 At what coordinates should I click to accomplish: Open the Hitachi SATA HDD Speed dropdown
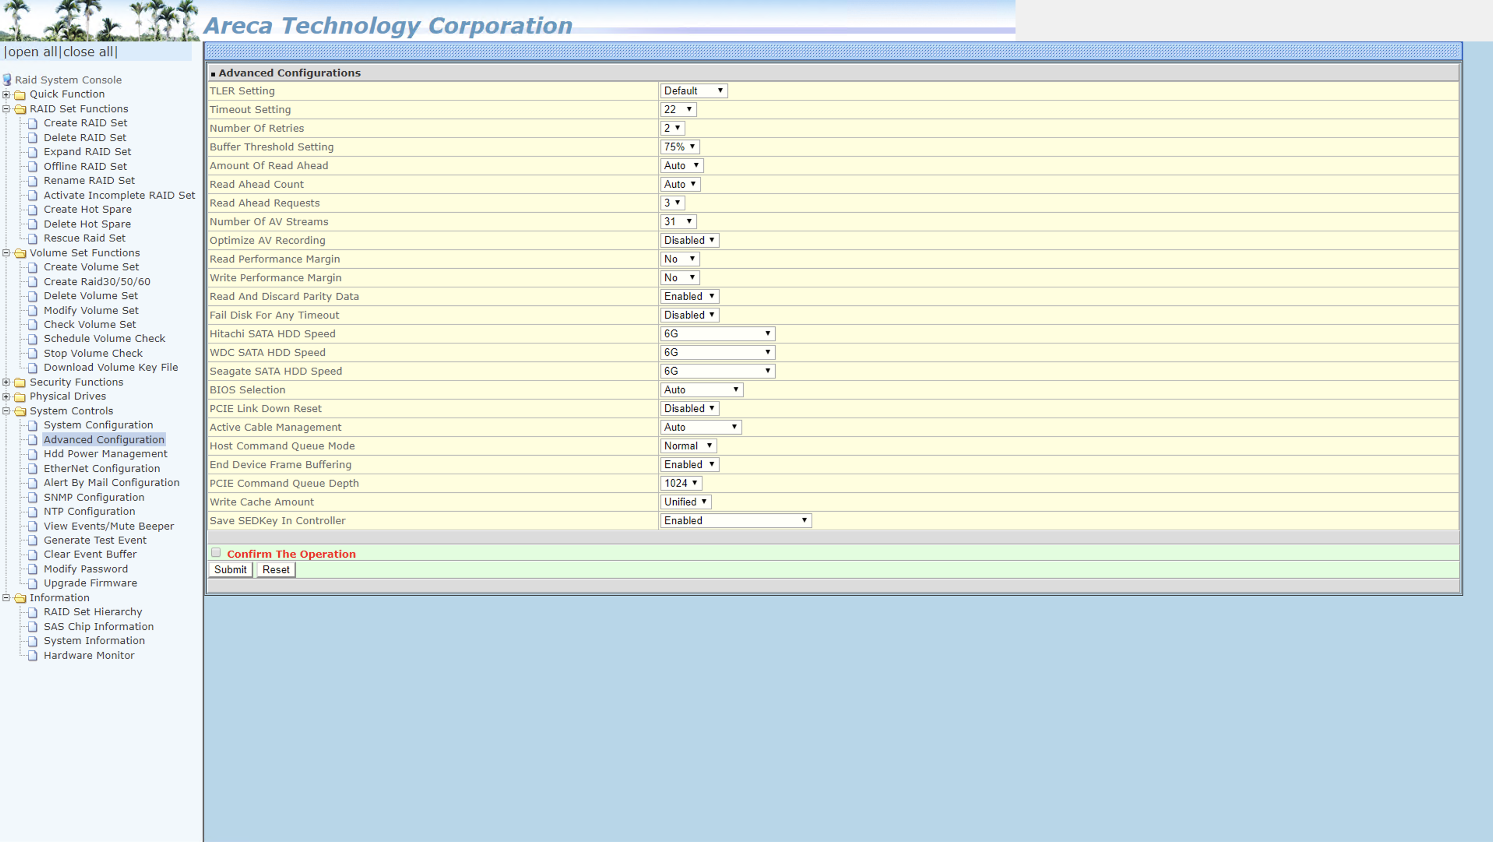coord(718,334)
